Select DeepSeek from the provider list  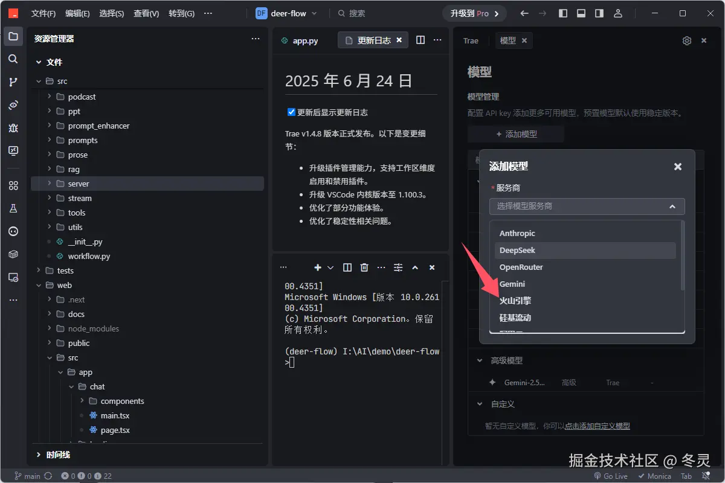click(x=585, y=250)
